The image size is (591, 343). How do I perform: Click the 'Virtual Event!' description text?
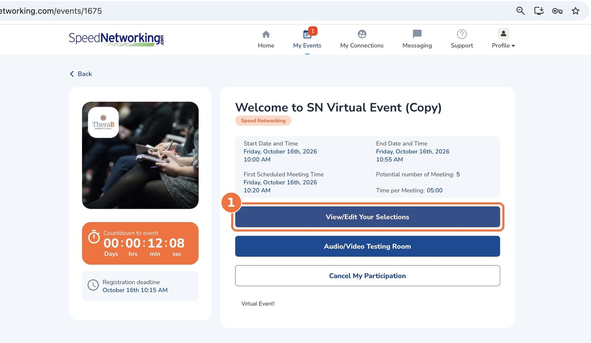[258, 304]
